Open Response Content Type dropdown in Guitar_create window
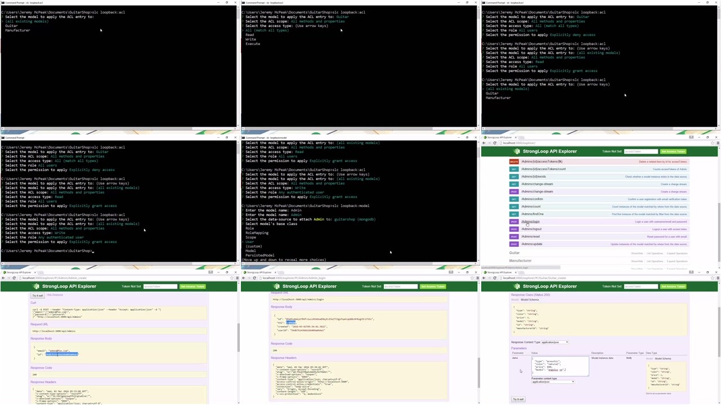This screenshot has width=721, height=405. tap(554, 342)
